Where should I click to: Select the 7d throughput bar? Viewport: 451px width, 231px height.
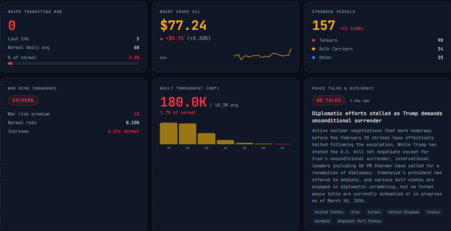(168, 133)
